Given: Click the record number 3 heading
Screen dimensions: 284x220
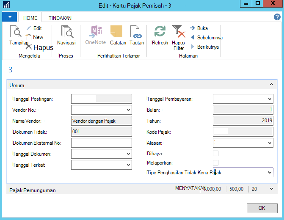Looking at the screenshot, I should (11, 70).
